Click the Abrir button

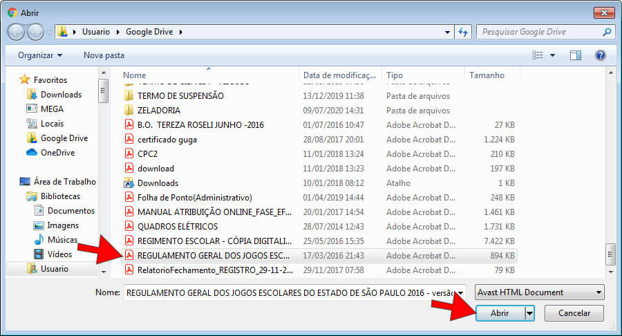point(499,313)
